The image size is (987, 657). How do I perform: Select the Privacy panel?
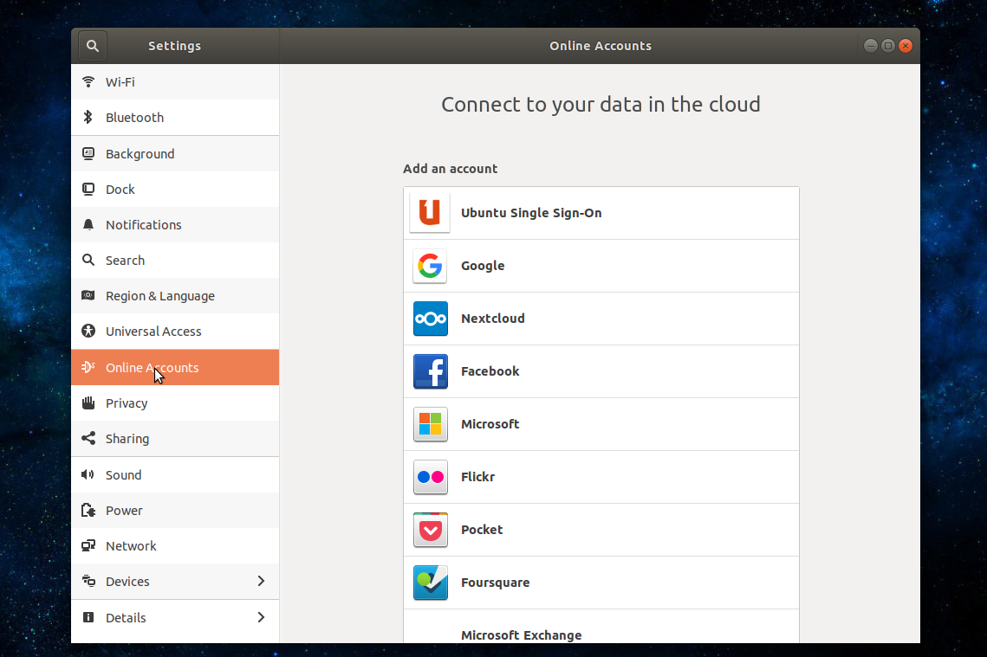[175, 403]
